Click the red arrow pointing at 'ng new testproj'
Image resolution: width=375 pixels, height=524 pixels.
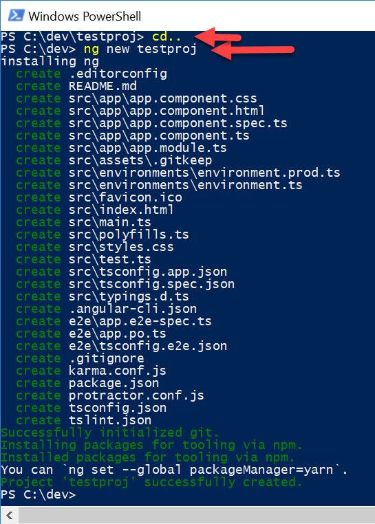[253, 50]
